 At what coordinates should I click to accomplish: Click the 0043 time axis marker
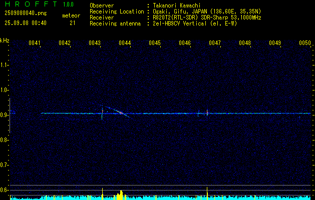point(95,43)
